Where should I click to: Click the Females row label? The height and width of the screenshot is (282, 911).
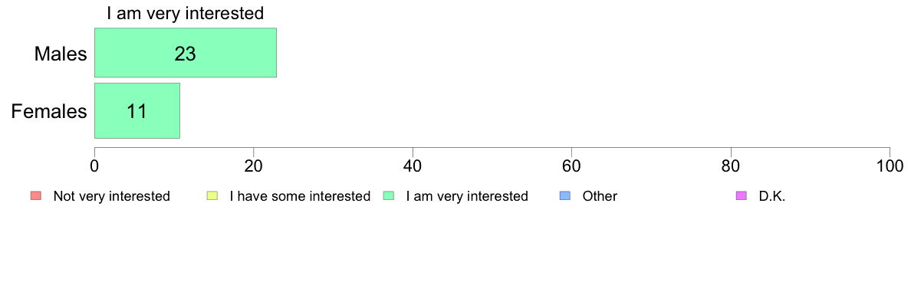49,111
